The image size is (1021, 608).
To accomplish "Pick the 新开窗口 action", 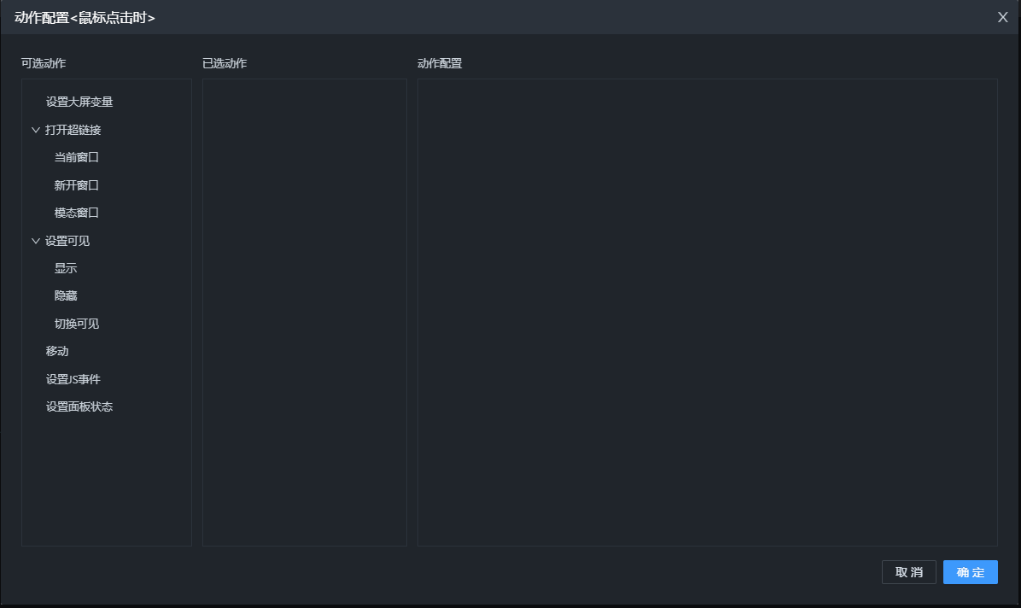I will click(x=77, y=185).
